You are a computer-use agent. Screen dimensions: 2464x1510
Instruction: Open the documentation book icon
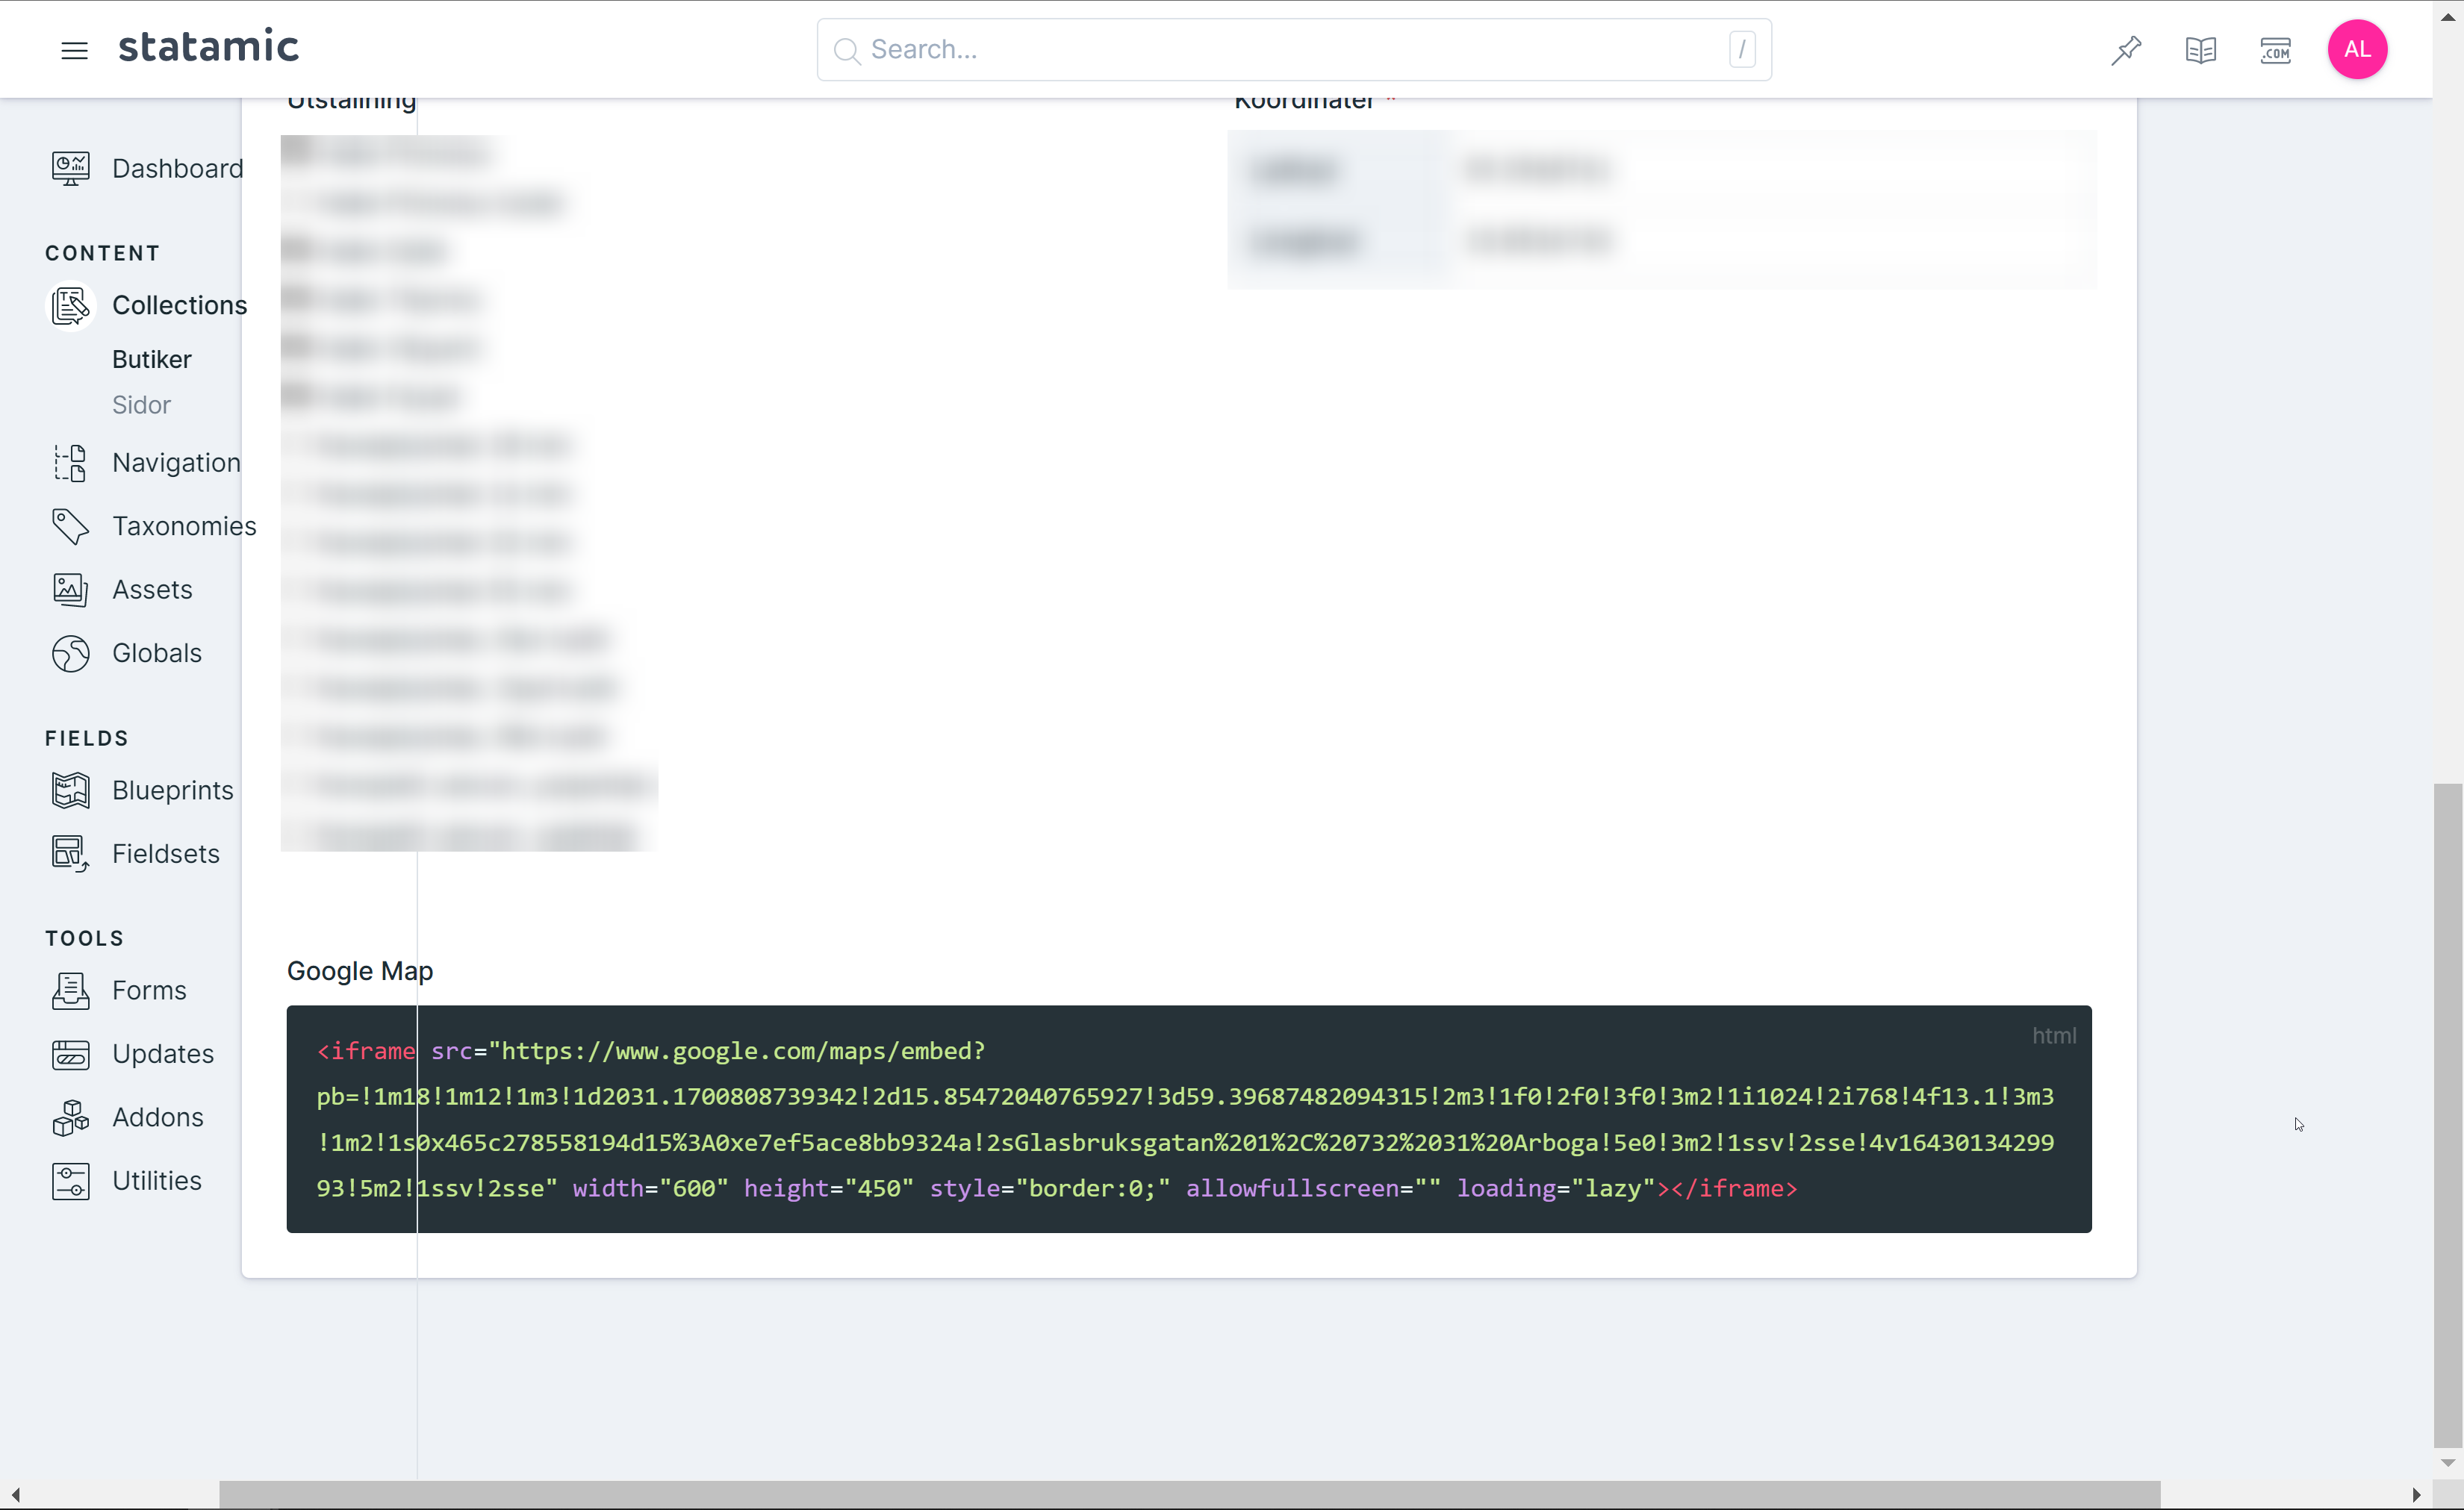(x=2200, y=50)
